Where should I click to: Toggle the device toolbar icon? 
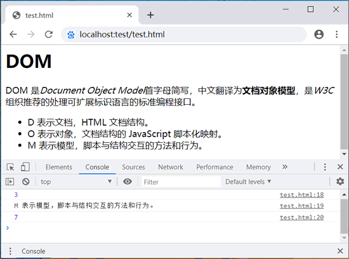25,167
